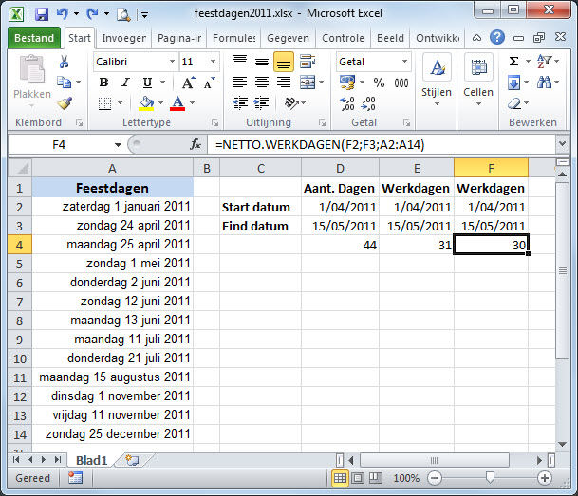Click the Save icon in quick access toolbar
This screenshot has height=496, width=578.
pyautogui.click(x=42, y=14)
